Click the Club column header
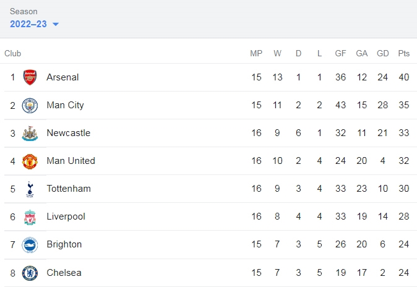417x287 pixels. tap(13, 53)
